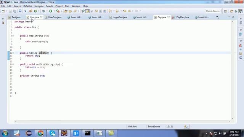Image resolution: width=244 pixels, height=137 pixels.
Task: Open the Outline view from right trim
Action: coord(241,34)
